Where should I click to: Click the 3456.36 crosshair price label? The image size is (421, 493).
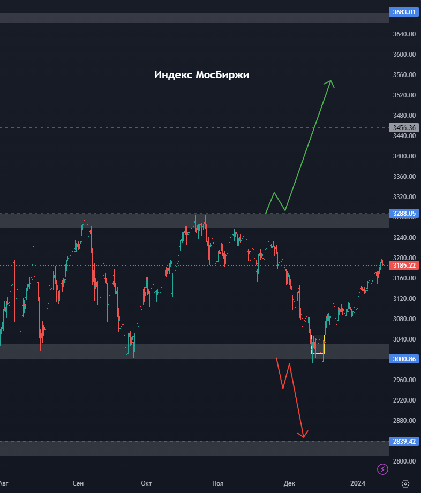tap(404, 127)
